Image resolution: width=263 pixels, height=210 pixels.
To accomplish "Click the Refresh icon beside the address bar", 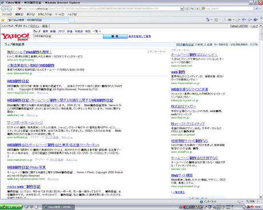I will click(192, 9).
